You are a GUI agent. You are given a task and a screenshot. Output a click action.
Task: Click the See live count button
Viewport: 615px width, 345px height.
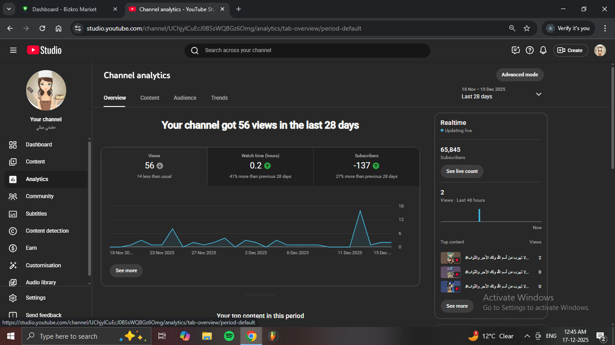pos(462,171)
